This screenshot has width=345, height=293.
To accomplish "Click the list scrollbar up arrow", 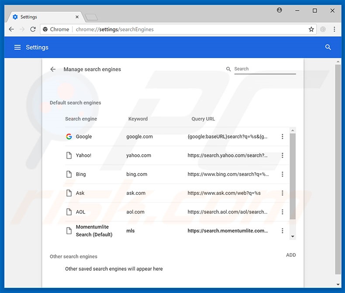I will coord(293,131).
